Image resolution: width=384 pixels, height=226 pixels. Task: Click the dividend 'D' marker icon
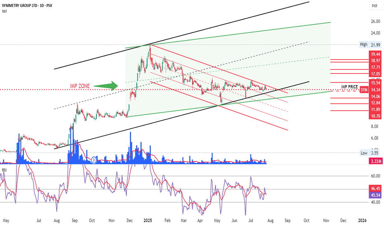pyautogui.click(x=94, y=160)
